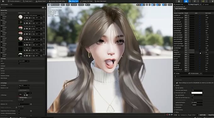Switch to the Skeleton editor mode icon
This screenshot has height=118, width=214.
coord(179,1)
